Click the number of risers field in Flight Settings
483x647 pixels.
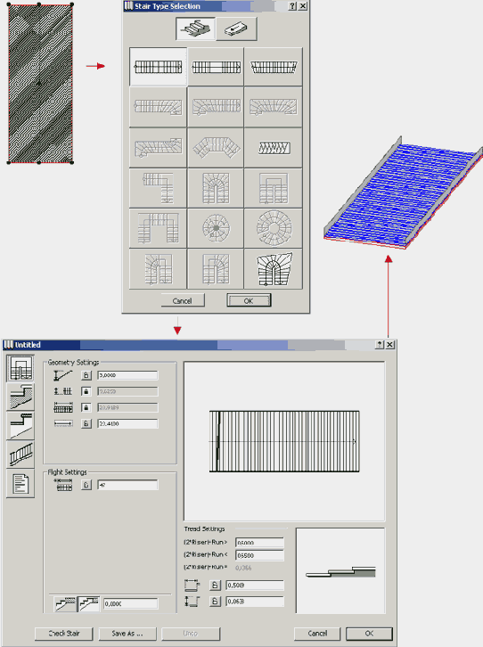(127, 485)
